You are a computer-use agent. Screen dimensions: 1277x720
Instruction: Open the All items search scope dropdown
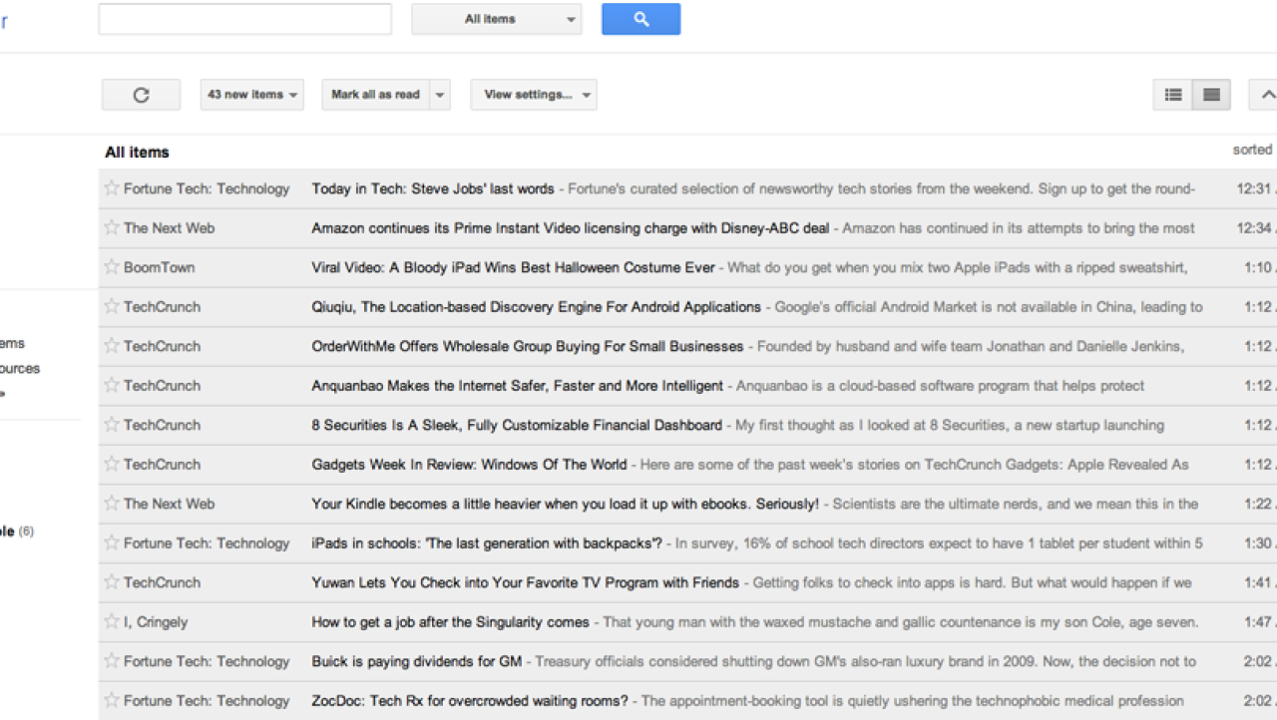(x=497, y=19)
